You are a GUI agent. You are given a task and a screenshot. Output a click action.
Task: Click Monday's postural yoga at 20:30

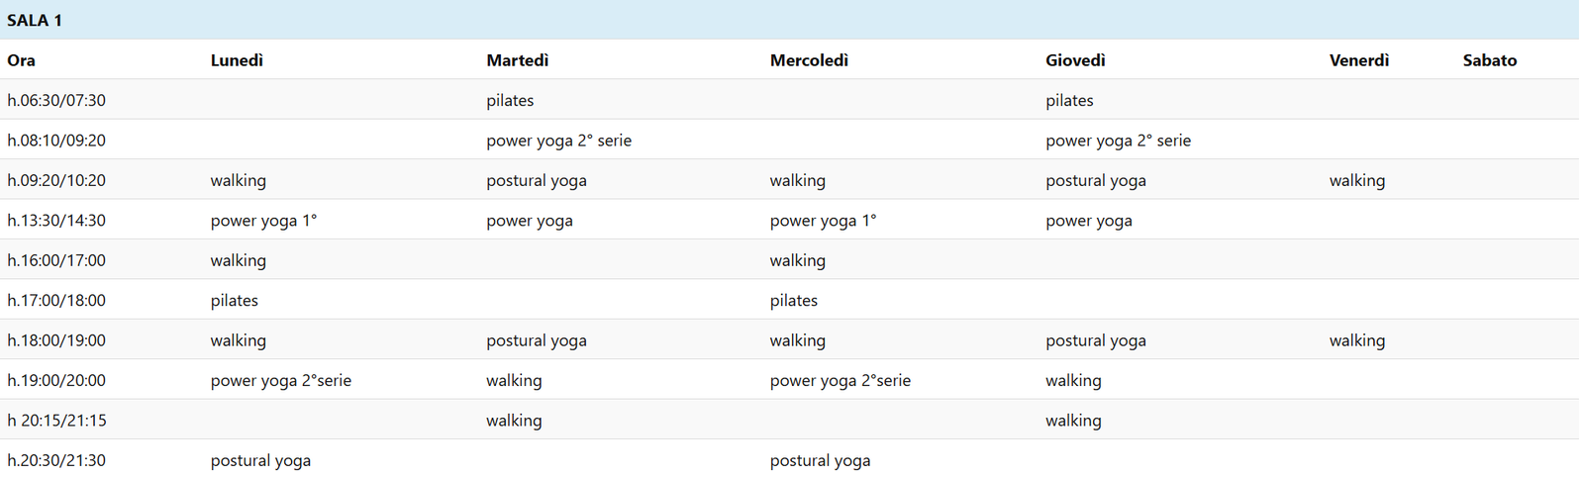tap(260, 460)
